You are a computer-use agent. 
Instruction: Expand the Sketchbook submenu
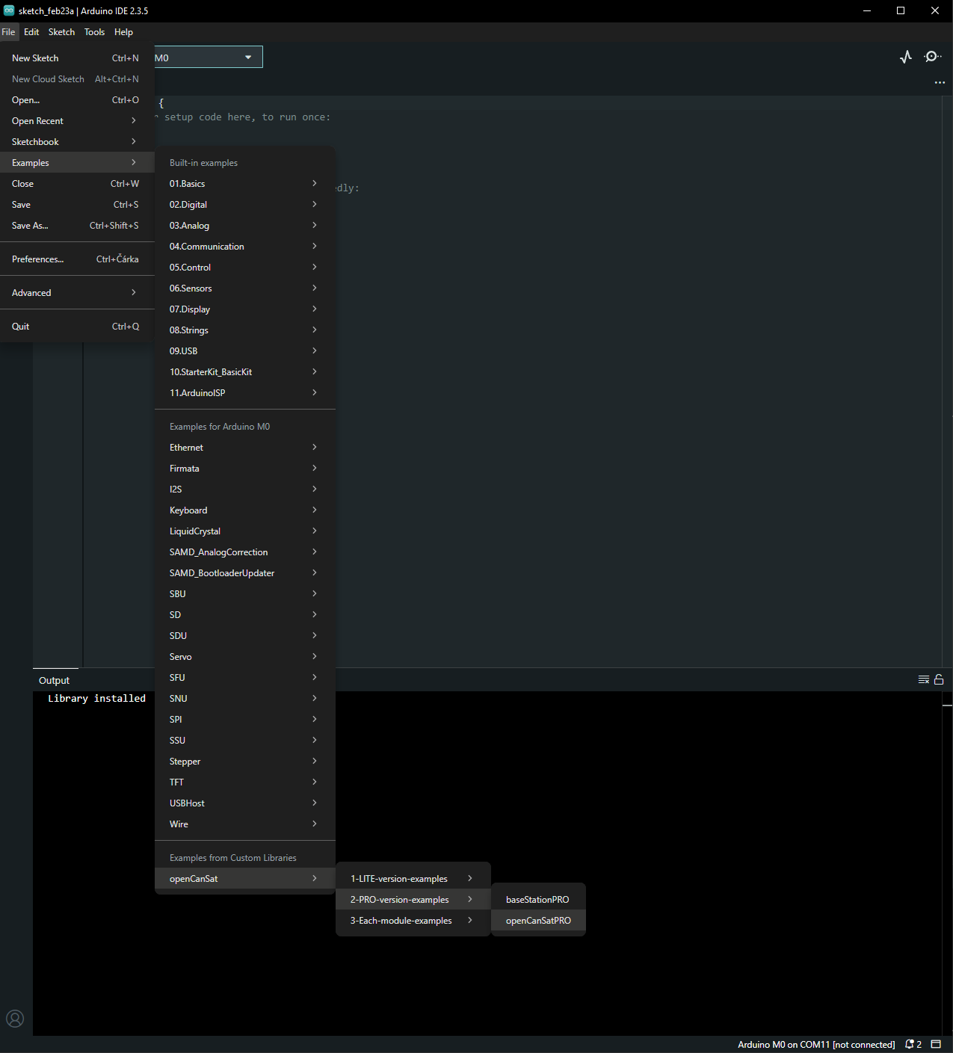[77, 142]
